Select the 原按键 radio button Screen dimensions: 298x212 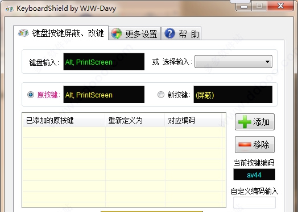[31, 95]
